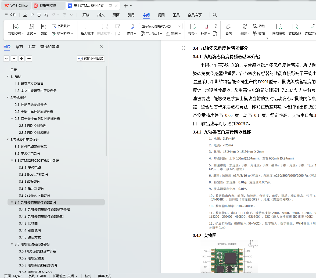316x278 pixels.
Task: Switch to the 章节 panel tab
Action: pos(19,47)
